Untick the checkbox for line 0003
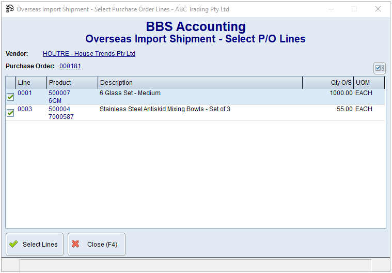Image resolution: width=392 pixels, height=273 pixels. coord(10,113)
